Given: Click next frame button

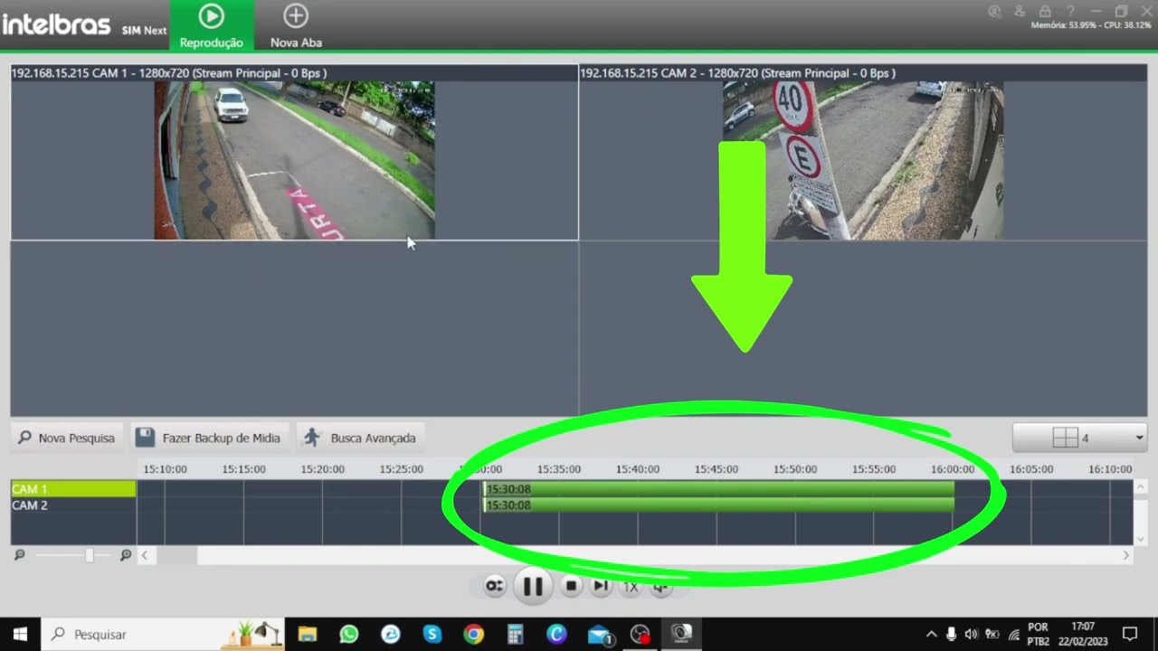Looking at the screenshot, I should (x=601, y=586).
